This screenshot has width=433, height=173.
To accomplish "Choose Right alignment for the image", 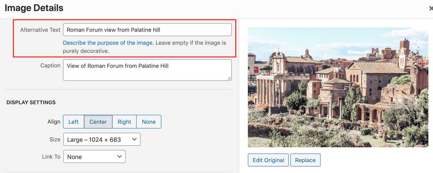I will pyautogui.click(x=124, y=122).
